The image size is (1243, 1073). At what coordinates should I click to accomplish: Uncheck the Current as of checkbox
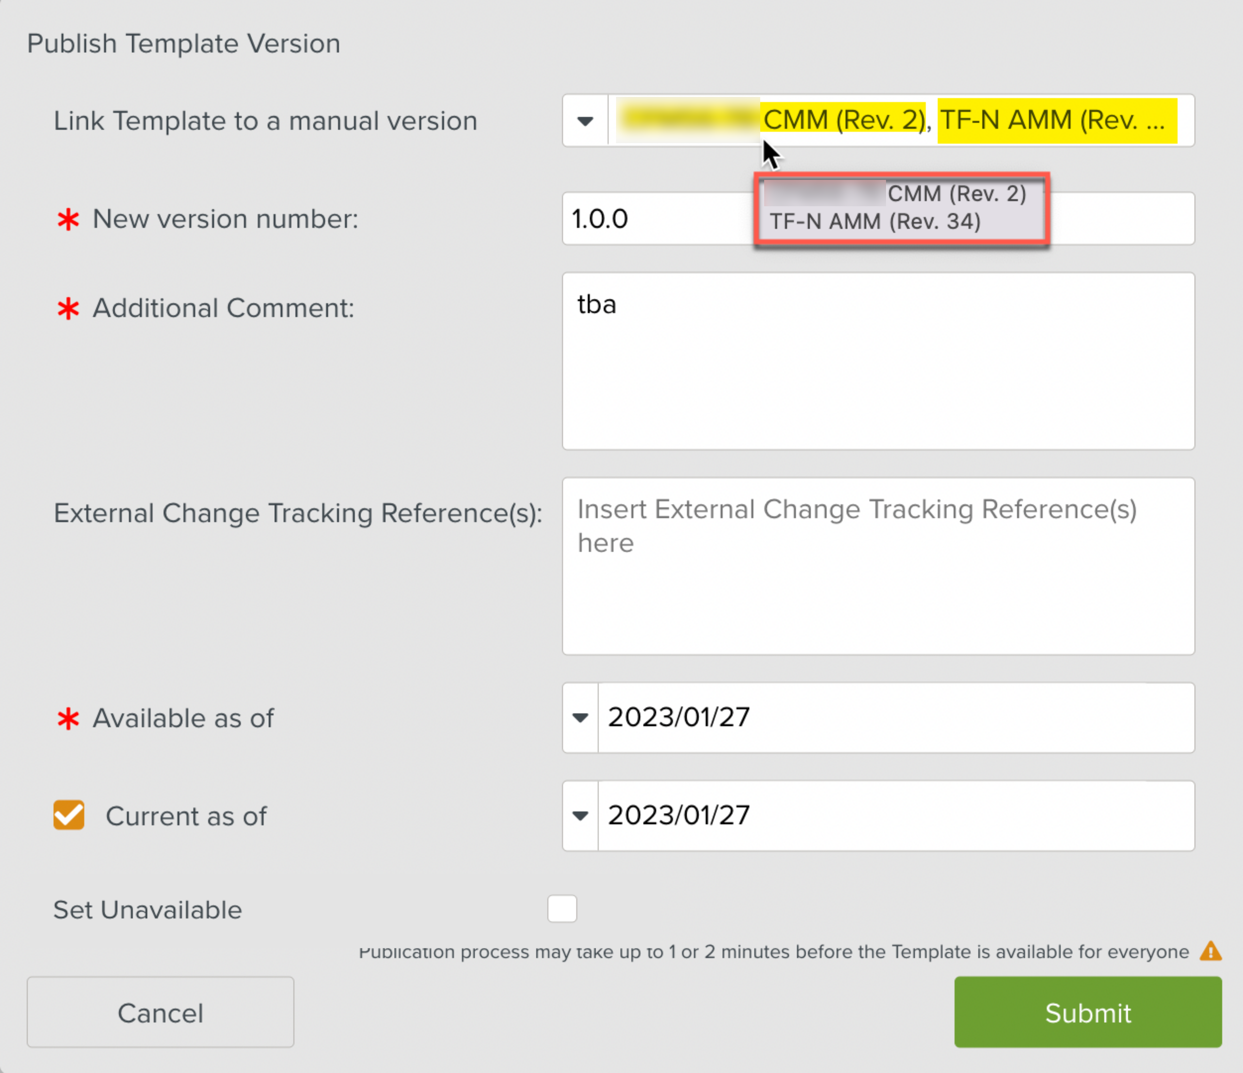coord(69,815)
